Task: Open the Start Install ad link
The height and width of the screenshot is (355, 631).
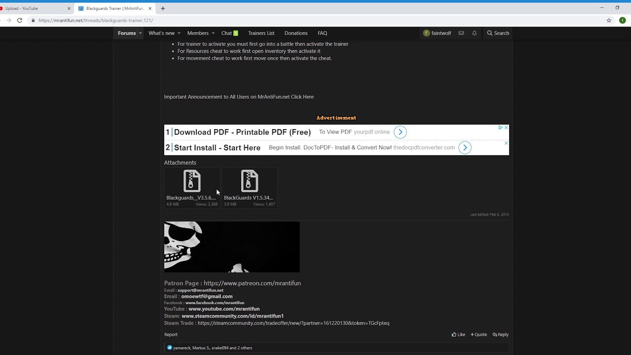Action: (217, 147)
